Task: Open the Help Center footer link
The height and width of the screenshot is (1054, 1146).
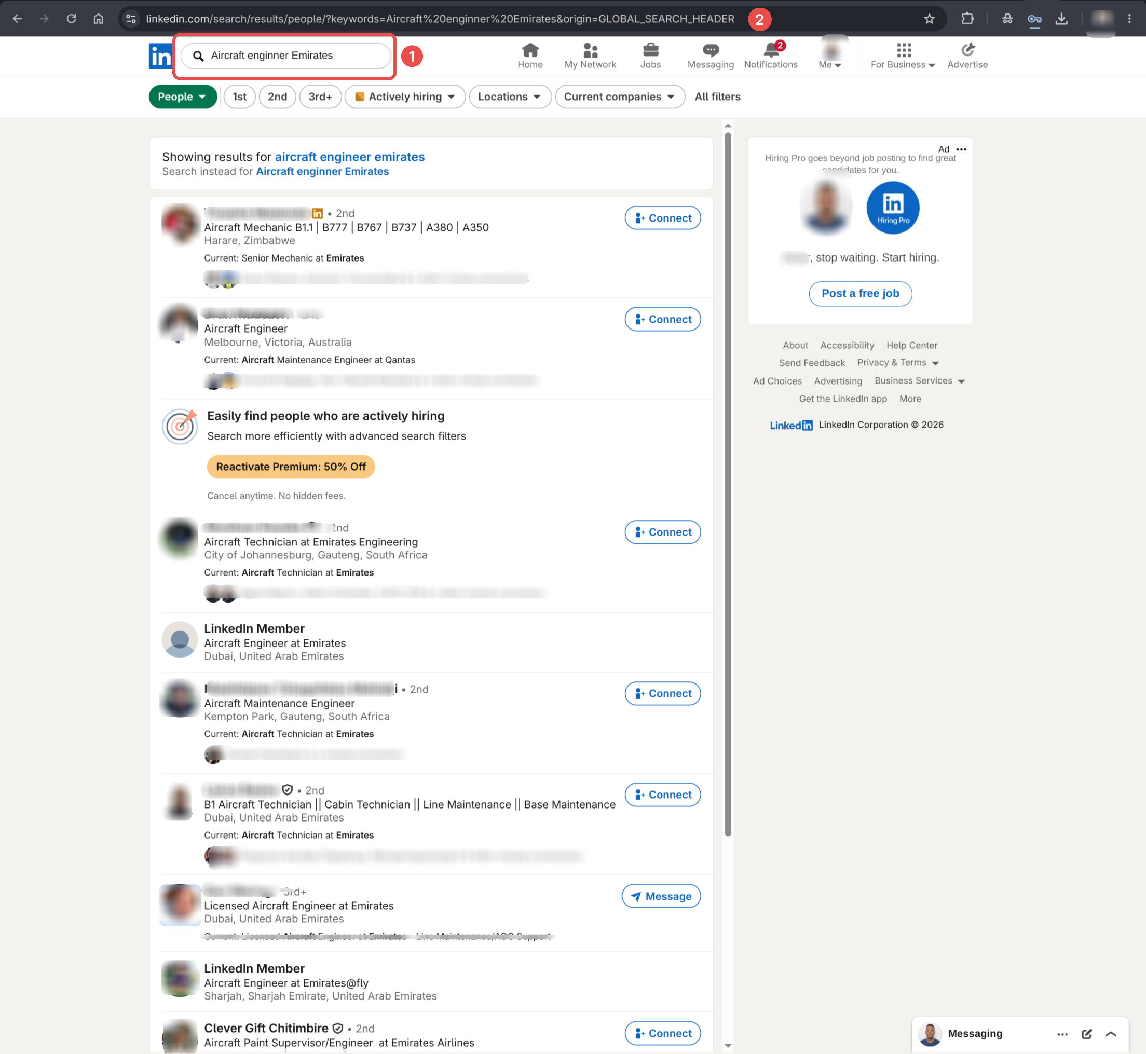Action: tap(911, 345)
